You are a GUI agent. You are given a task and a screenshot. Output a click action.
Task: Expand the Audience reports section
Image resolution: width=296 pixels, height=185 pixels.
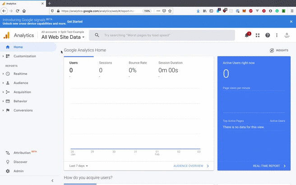coord(20,83)
